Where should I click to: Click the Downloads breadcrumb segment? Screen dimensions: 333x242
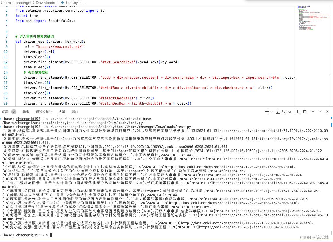click(x=45, y=3)
